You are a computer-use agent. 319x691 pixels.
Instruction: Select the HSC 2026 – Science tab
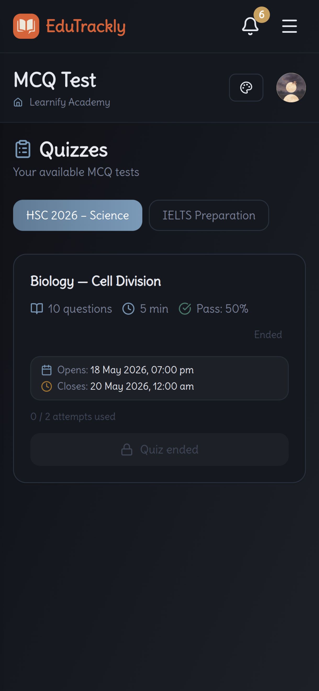click(77, 215)
